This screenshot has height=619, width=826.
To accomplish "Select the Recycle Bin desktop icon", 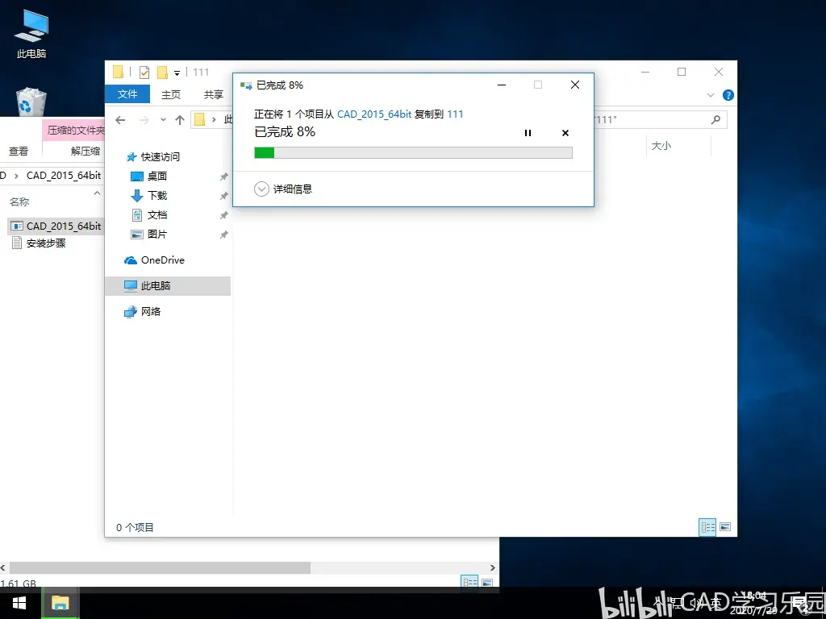I will [x=31, y=102].
